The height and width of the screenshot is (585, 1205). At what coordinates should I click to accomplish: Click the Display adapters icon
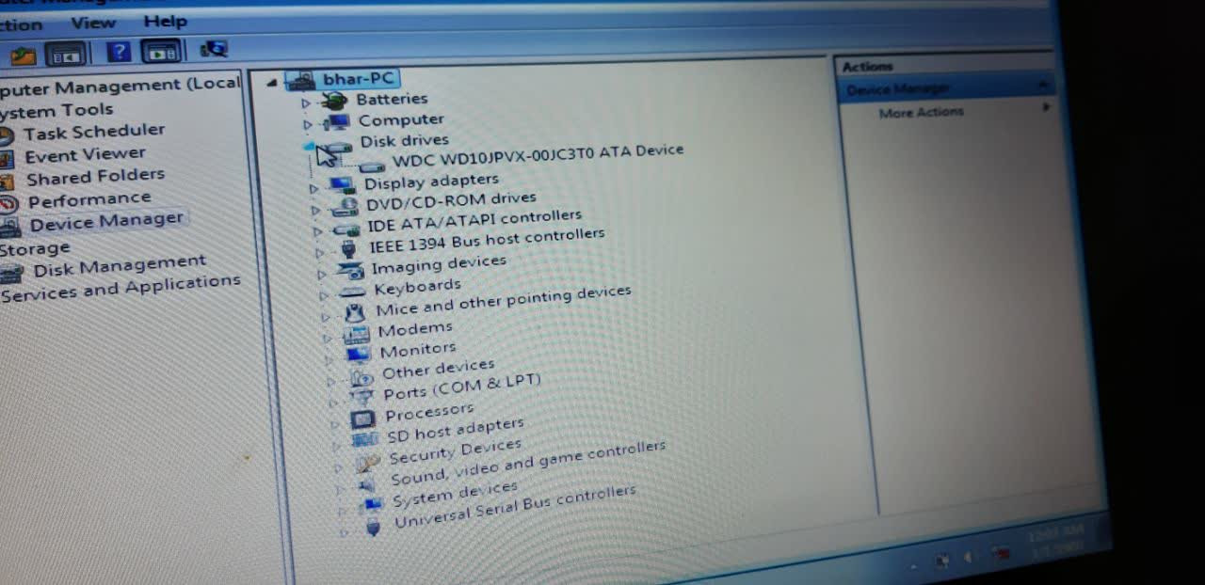coord(341,184)
